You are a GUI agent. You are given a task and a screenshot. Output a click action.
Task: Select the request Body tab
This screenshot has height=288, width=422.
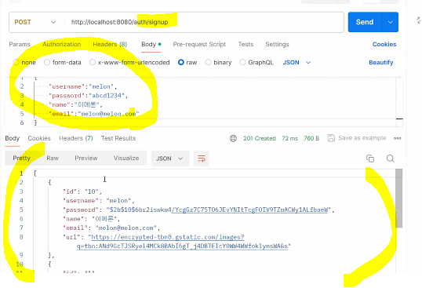tap(151, 44)
